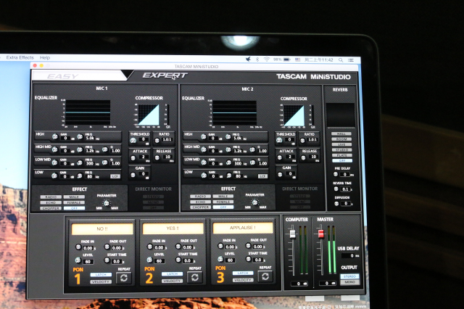Click the COMPUTER volume fader handle
Viewport: 464px width, 309px height.
292,234
